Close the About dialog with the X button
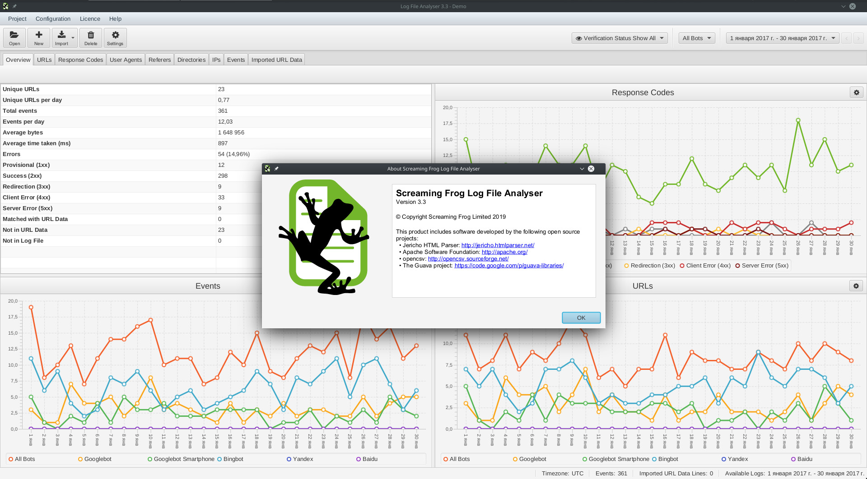The width and height of the screenshot is (867, 479). pyautogui.click(x=591, y=169)
